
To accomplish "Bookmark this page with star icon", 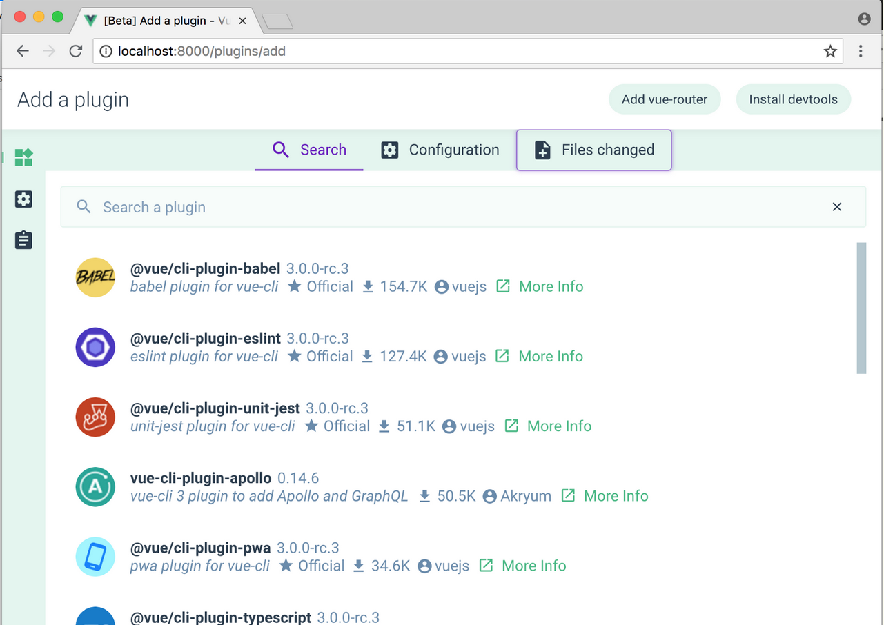I will (830, 51).
